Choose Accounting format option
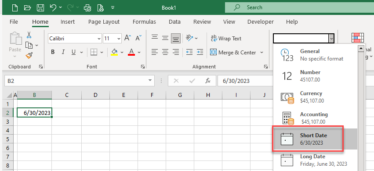This screenshot has width=374, height=171. pos(315,118)
